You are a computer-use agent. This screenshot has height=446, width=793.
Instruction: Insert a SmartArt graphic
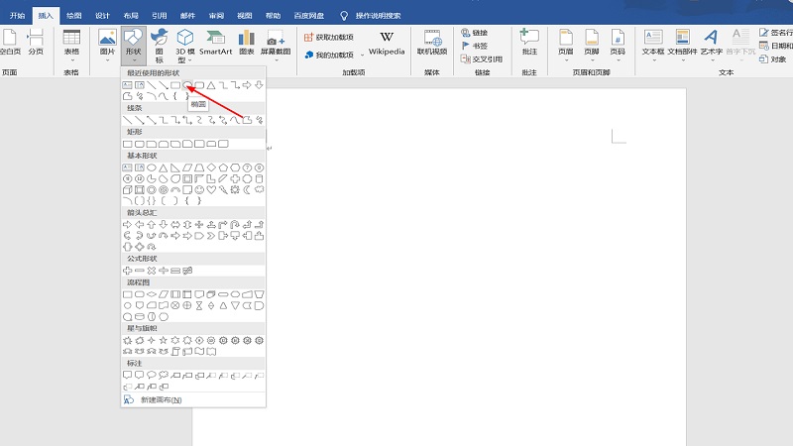215,42
